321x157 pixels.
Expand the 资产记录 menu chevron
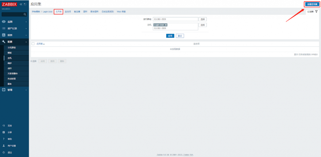pyautogui.click(x=26, y=29)
